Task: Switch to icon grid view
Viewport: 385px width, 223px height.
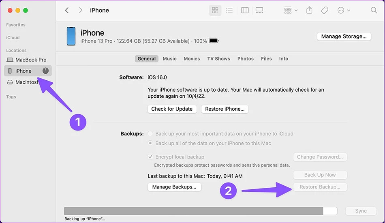Action: [x=215, y=10]
